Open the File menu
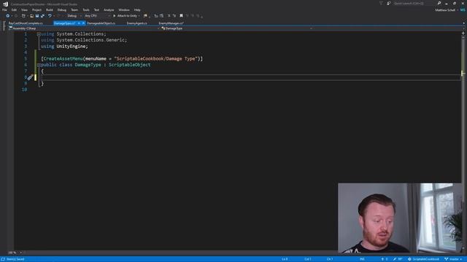The image size is (467, 262). pyautogui.click(x=4, y=9)
